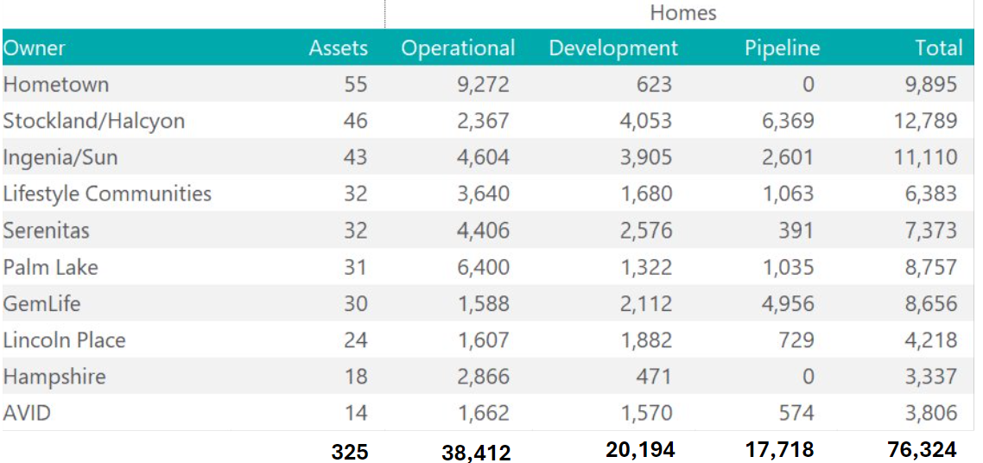Select the grand total value 76,324
The width and height of the screenshot is (983, 463).
click(921, 449)
